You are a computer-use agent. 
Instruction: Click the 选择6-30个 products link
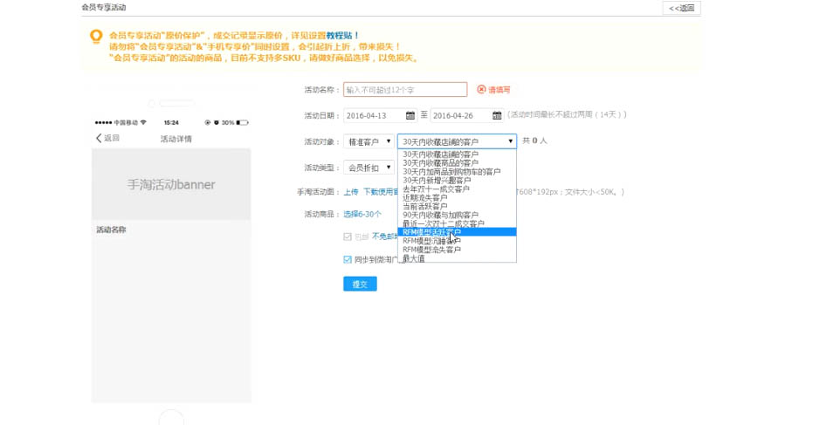pos(362,214)
